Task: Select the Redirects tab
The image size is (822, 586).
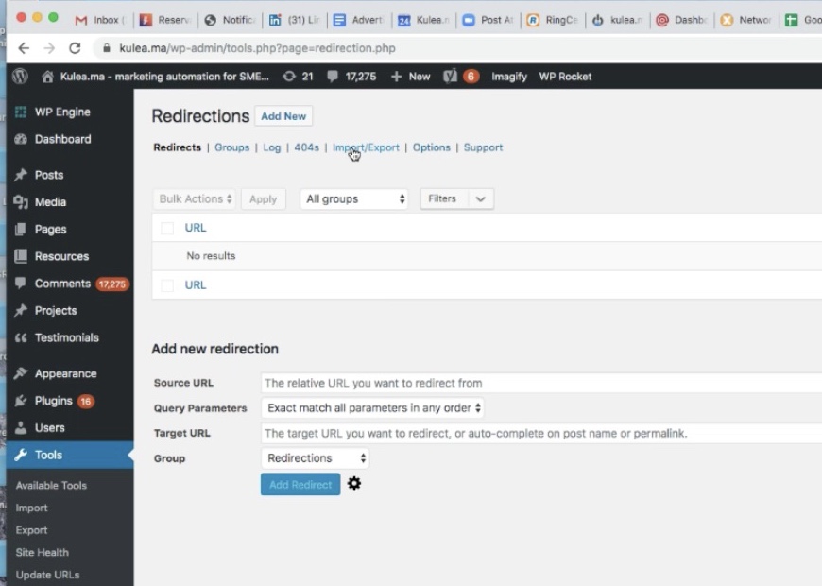Action: (178, 147)
